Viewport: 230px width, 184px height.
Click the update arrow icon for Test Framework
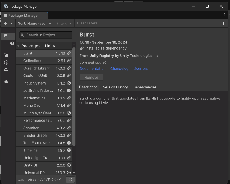69,143
